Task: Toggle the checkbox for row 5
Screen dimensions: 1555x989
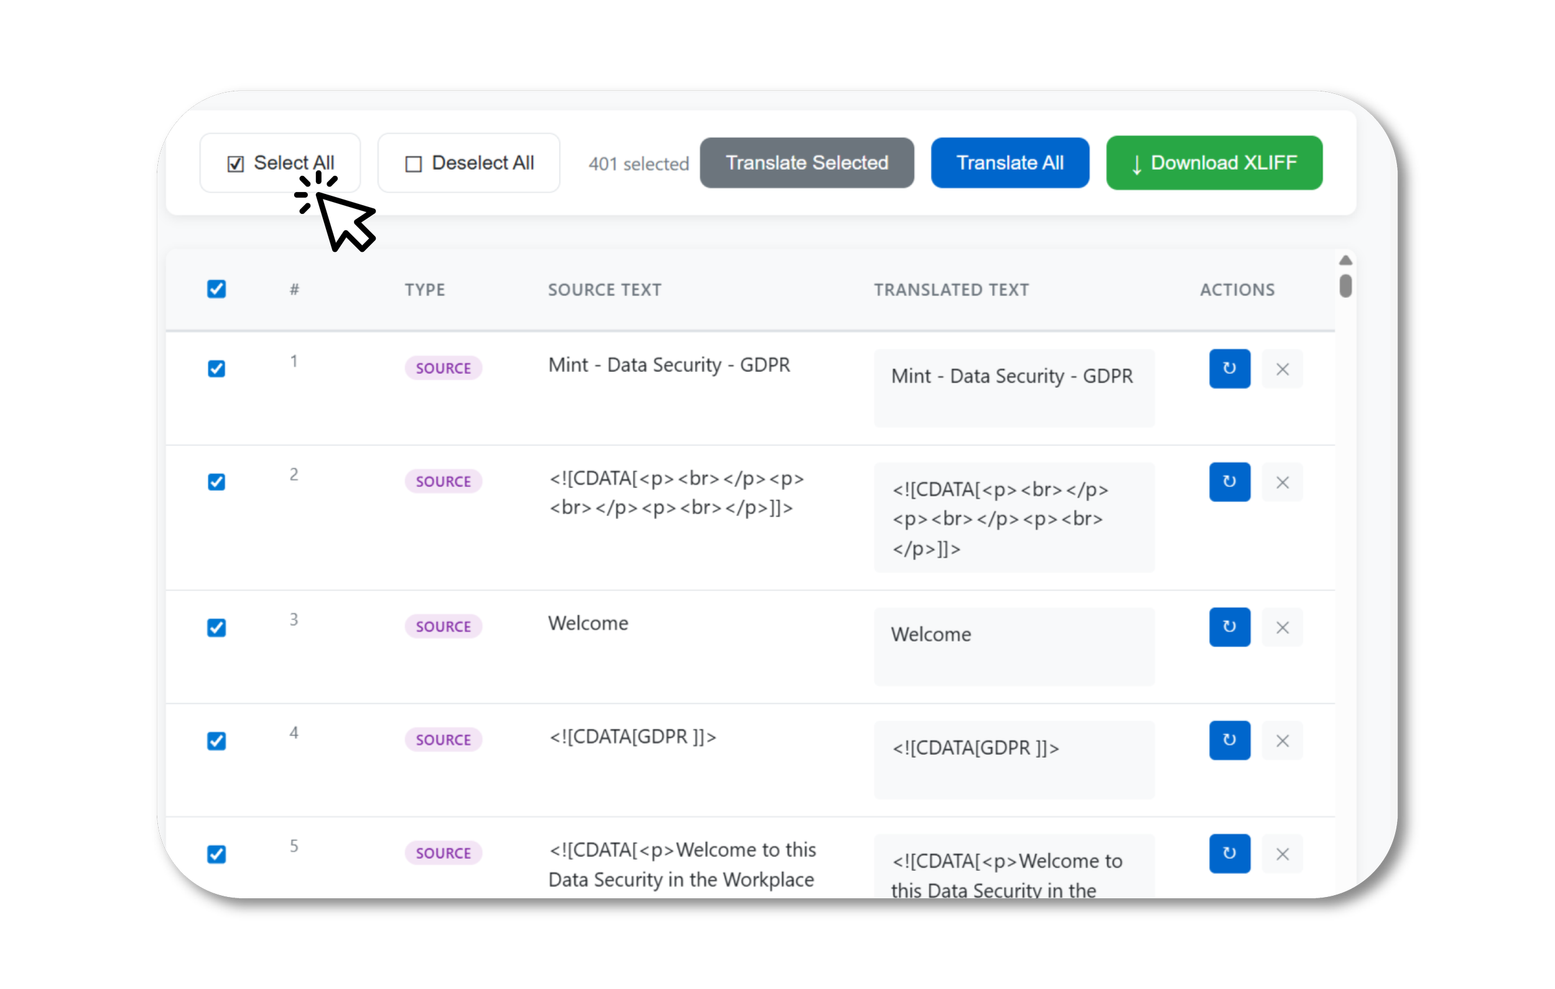Action: [x=216, y=854]
